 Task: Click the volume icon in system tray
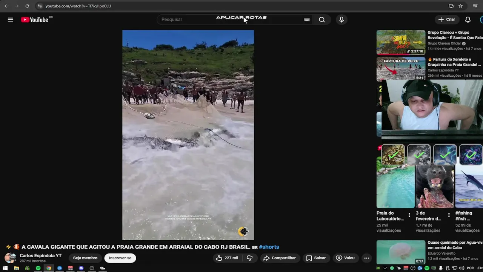[461, 268]
